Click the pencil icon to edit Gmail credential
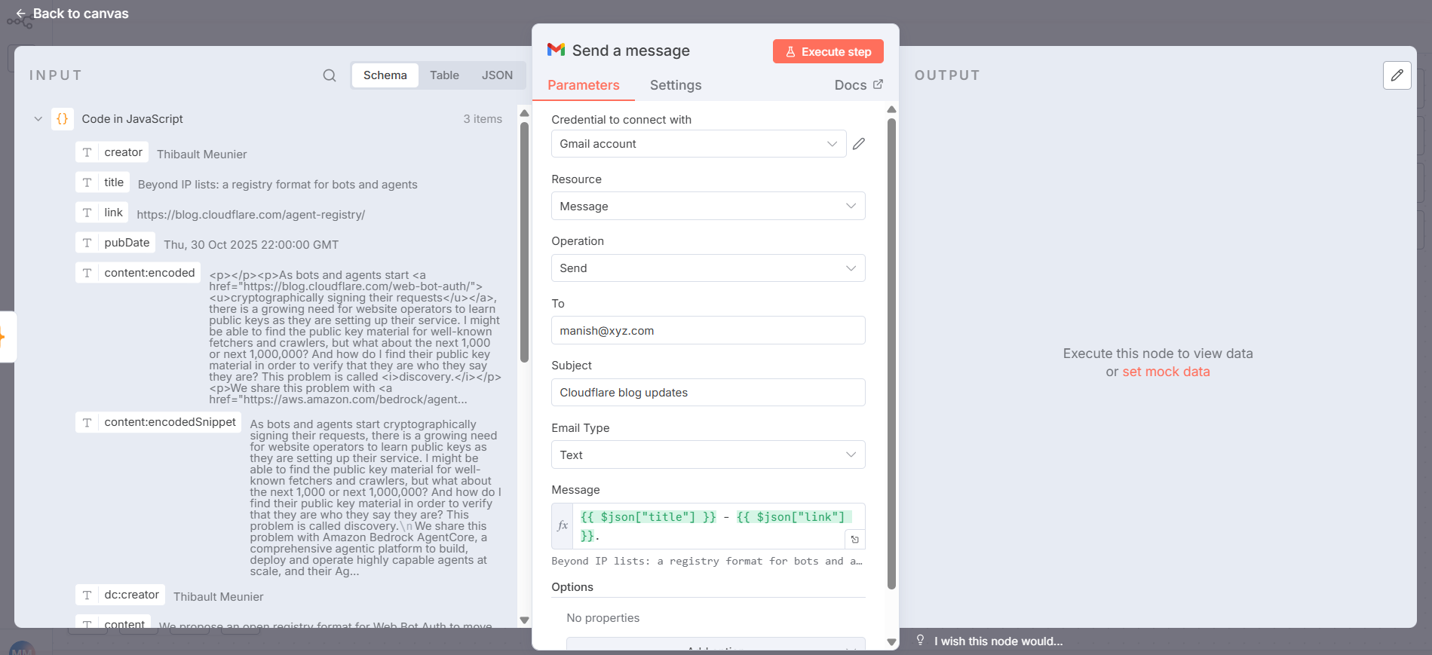1432x655 pixels. [x=859, y=144]
